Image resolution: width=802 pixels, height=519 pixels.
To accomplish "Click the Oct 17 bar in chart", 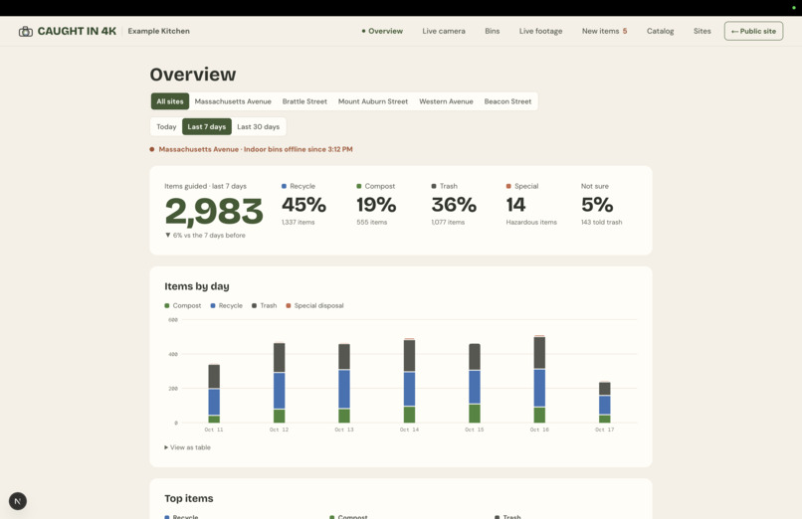I will (605, 402).
